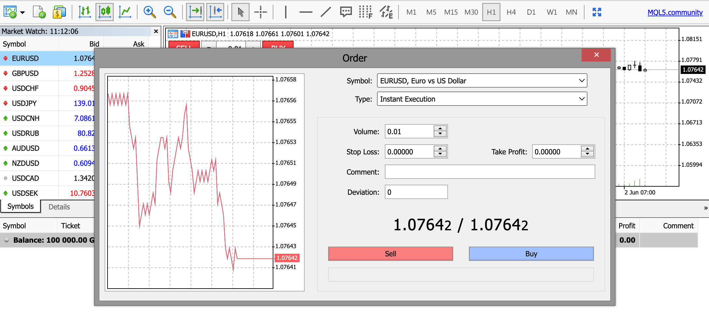This screenshot has width=709, height=314.
Task: Select the cursor arrow tool
Action: tap(240, 12)
